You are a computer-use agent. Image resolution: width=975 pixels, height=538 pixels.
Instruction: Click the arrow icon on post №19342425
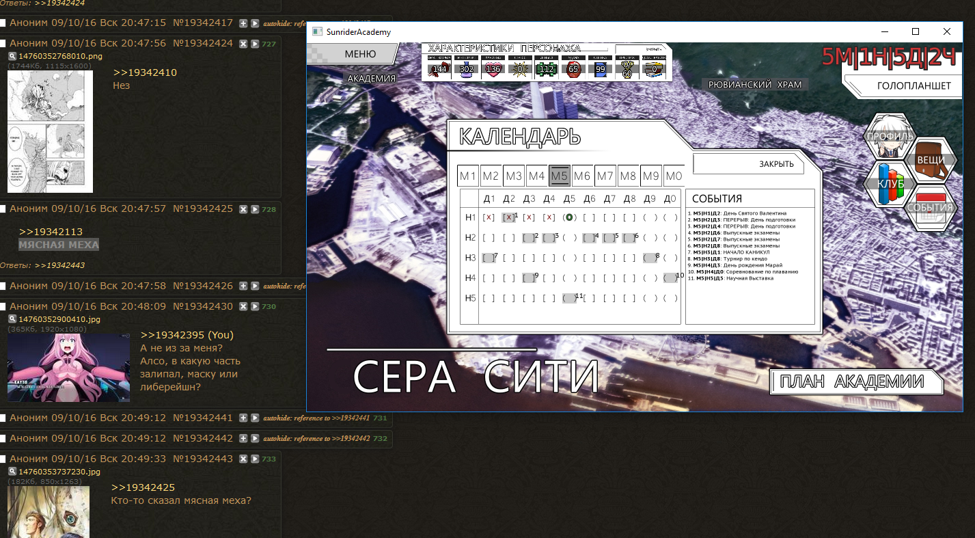255,209
